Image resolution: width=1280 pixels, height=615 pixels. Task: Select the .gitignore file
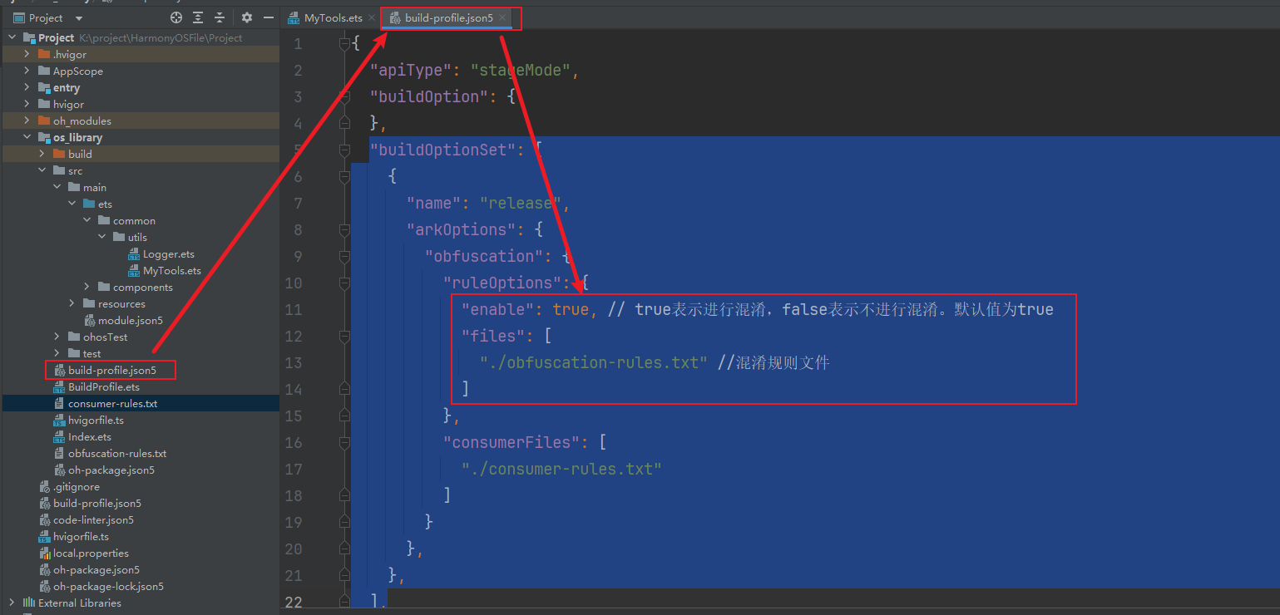[76, 486]
